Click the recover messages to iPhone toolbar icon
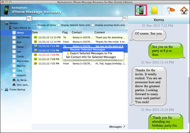This screenshot has width=190, height=133. point(141,10)
